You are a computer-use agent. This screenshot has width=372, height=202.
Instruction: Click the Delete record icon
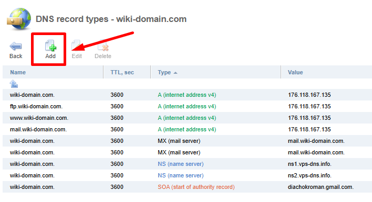pos(103,46)
